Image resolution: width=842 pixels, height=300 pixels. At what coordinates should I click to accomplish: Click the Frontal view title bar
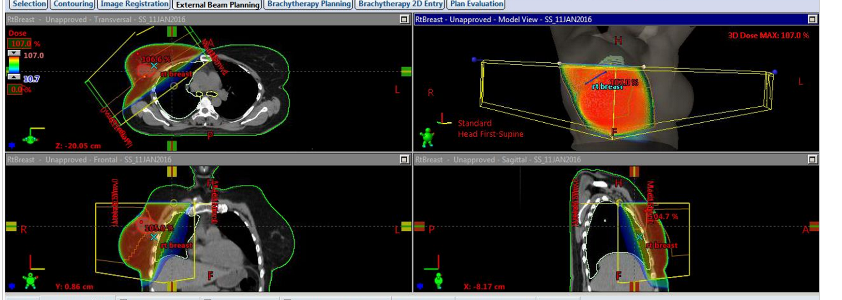tap(208, 159)
